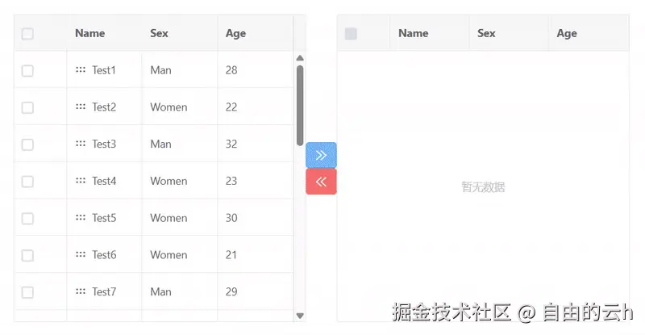This screenshot has width=645, height=335.
Task: Move selected rows right with blue arrow button
Action: [321, 155]
